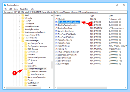Click the tree pane vertical scrollbar thumb
The width and height of the screenshot is (130, 92).
[x=52, y=65]
